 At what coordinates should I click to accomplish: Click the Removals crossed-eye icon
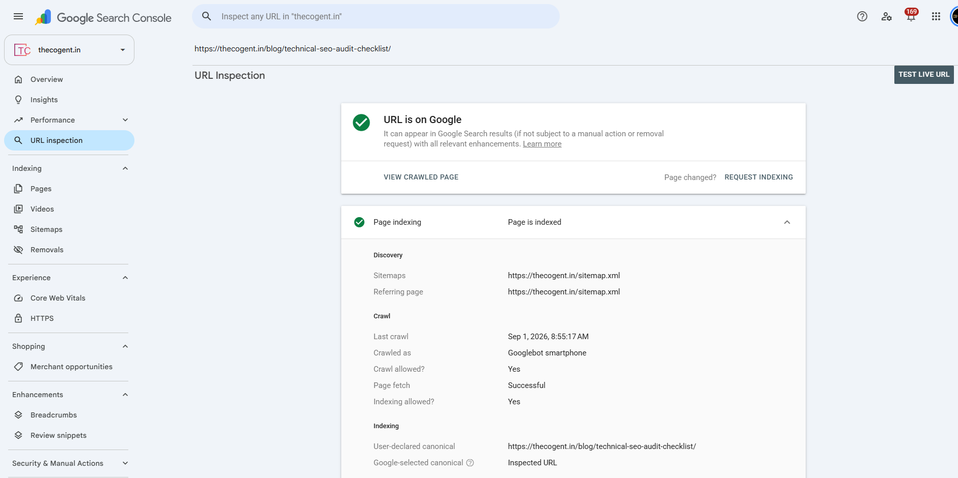[18, 250]
